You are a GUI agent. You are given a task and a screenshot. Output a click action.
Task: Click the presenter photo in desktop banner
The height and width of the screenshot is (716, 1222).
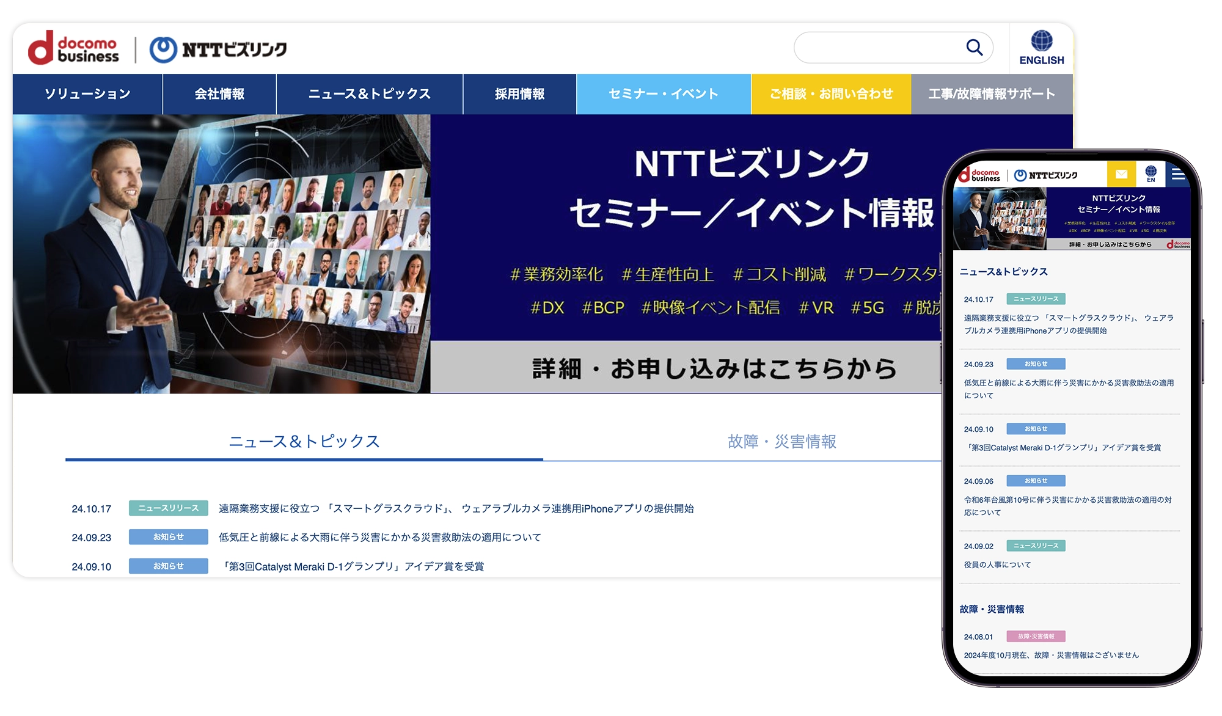coord(221,254)
